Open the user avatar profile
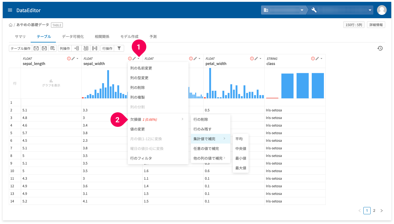Image resolution: width=394 pixels, height=224 pixels. [x=382, y=10]
